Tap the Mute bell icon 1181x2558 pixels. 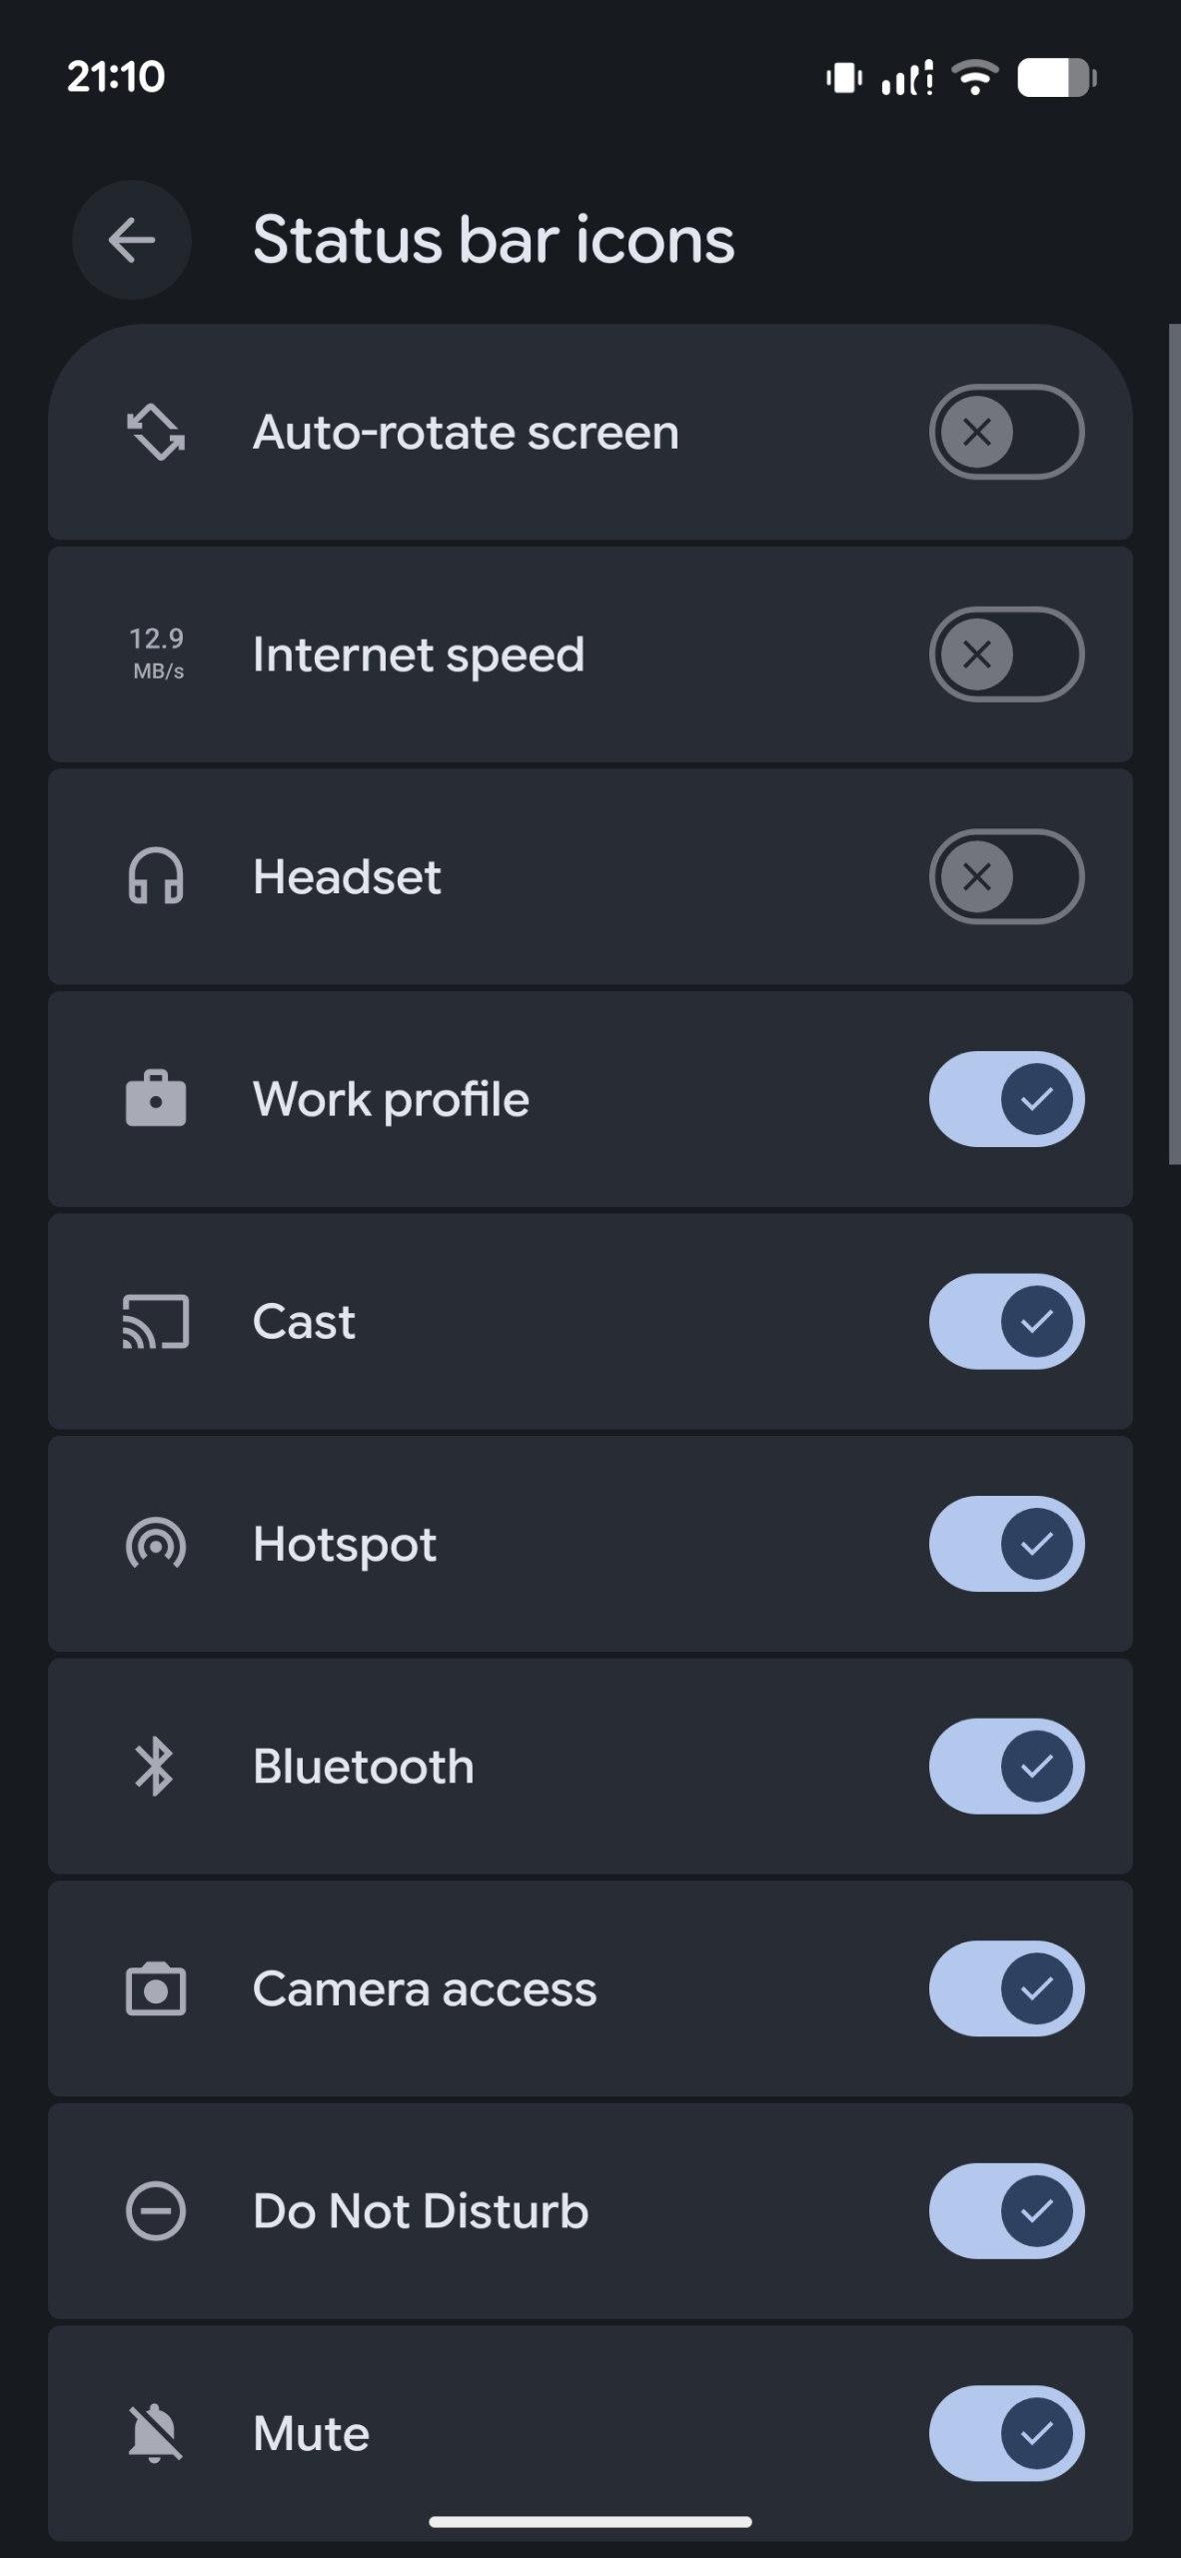coord(156,2433)
